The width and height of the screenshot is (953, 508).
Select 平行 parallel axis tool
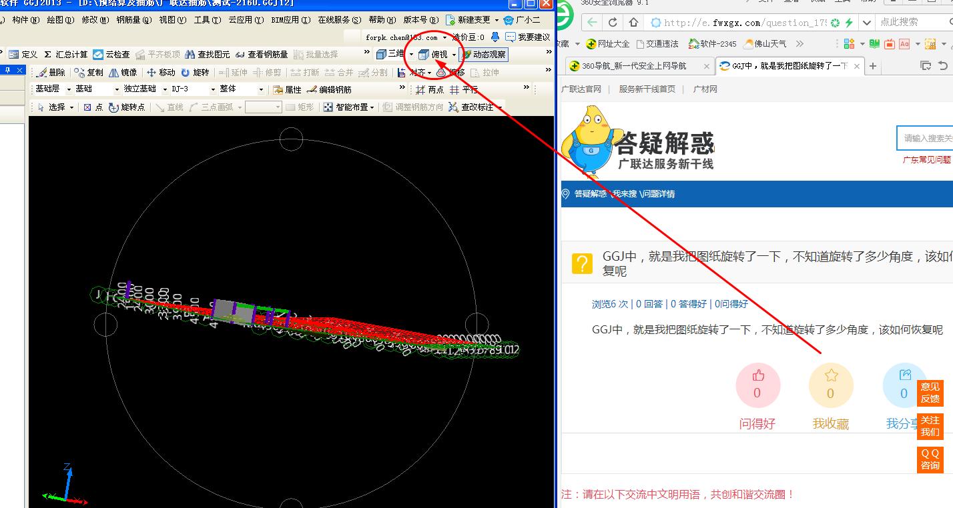[x=464, y=89]
